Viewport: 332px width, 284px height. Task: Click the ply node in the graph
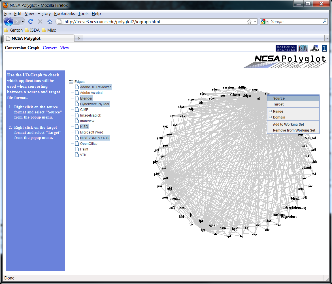point(155,162)
